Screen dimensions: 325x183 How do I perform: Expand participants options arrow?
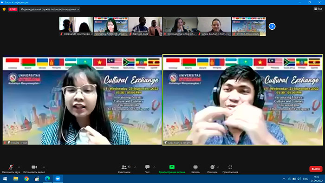(x=136, y=167)
